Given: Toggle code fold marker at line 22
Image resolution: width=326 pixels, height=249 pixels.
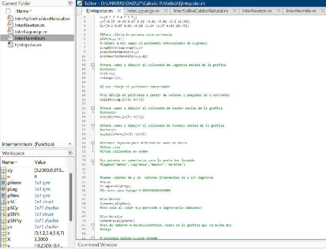Looking at the screenshot, I should coord(93,108).
